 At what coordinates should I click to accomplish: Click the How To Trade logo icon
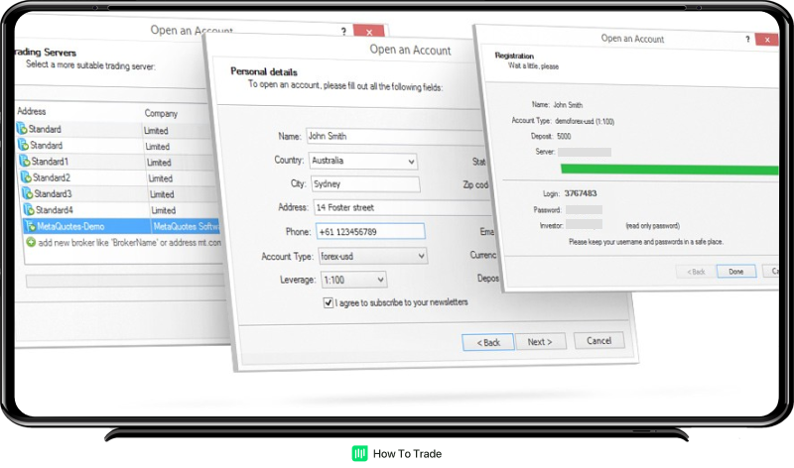pos(359,453)
